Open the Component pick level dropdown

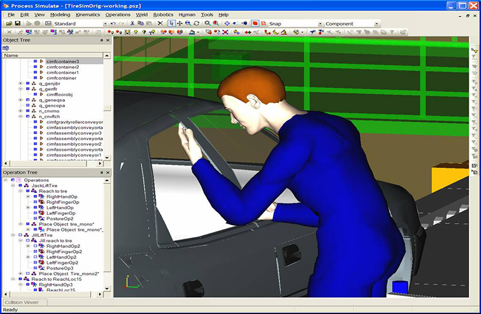point(376,24)
